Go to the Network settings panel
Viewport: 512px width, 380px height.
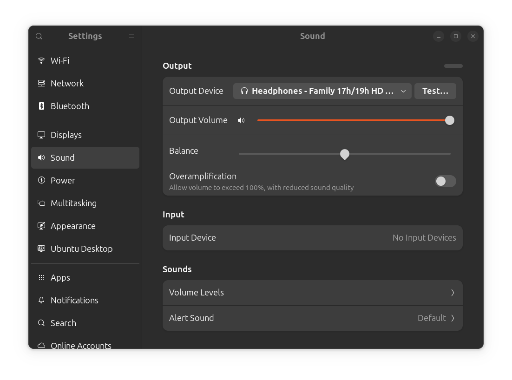click(67, 83)
